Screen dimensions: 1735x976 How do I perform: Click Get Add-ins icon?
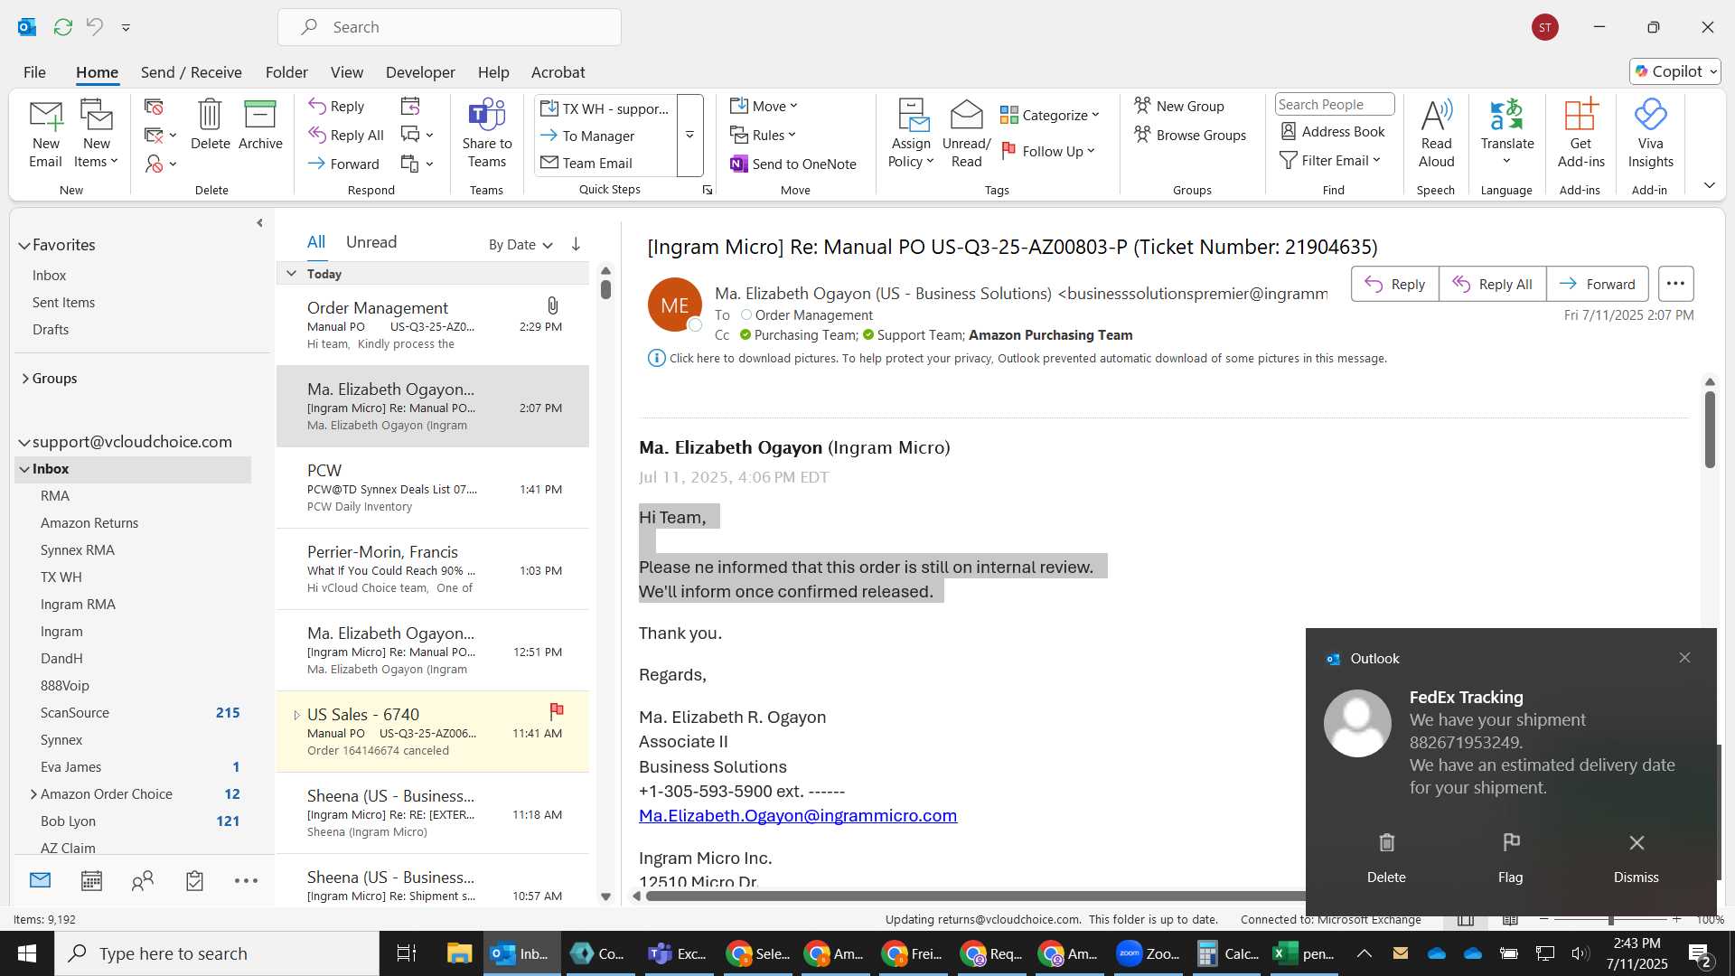[1580, 115]
